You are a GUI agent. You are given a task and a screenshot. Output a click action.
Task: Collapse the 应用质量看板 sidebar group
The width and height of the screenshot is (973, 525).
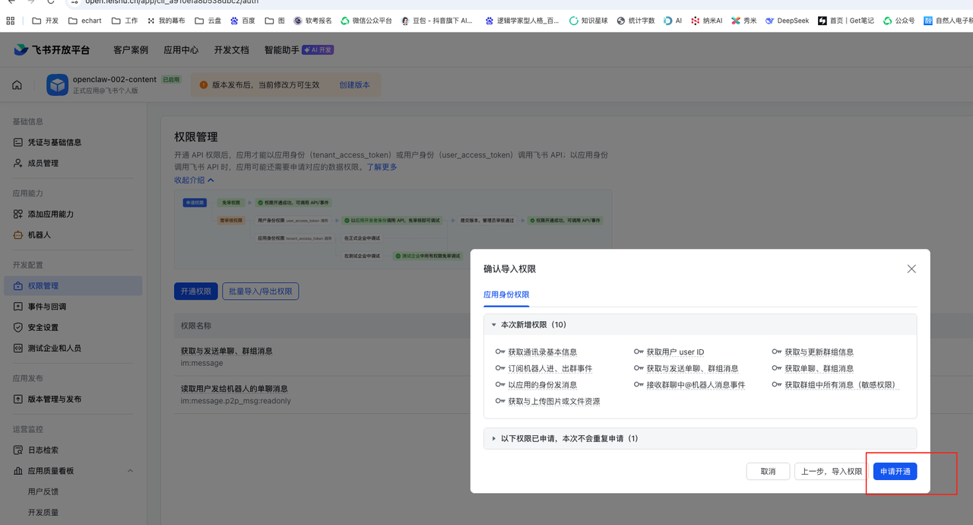pos(130,471)
